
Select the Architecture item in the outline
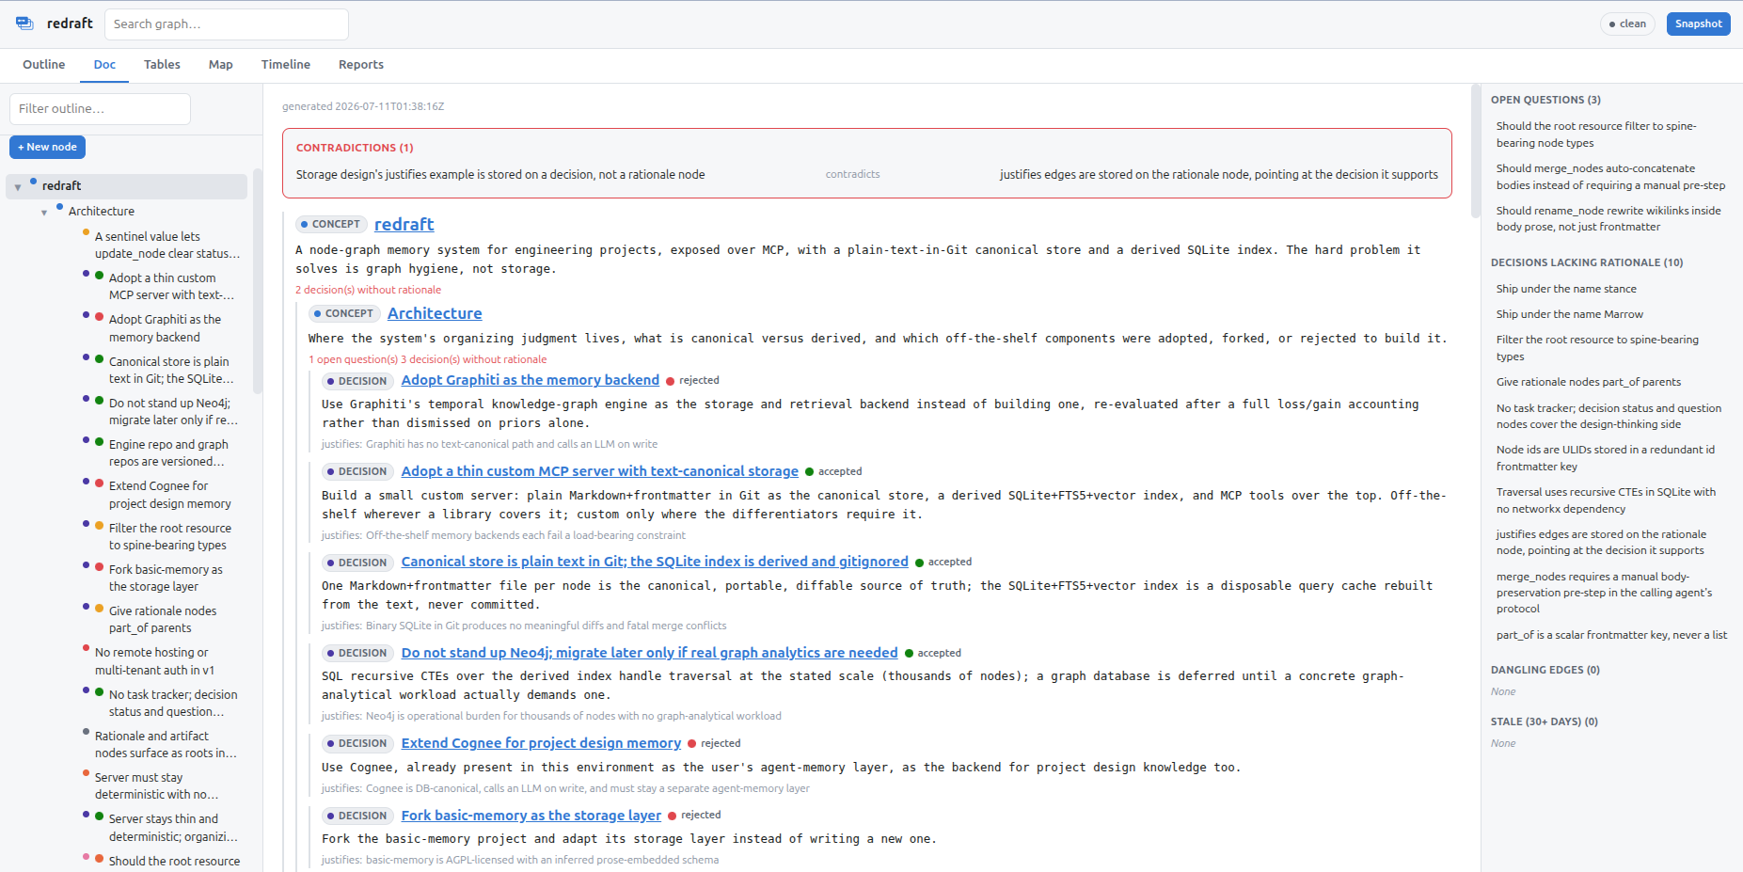[x=101, y=212]
